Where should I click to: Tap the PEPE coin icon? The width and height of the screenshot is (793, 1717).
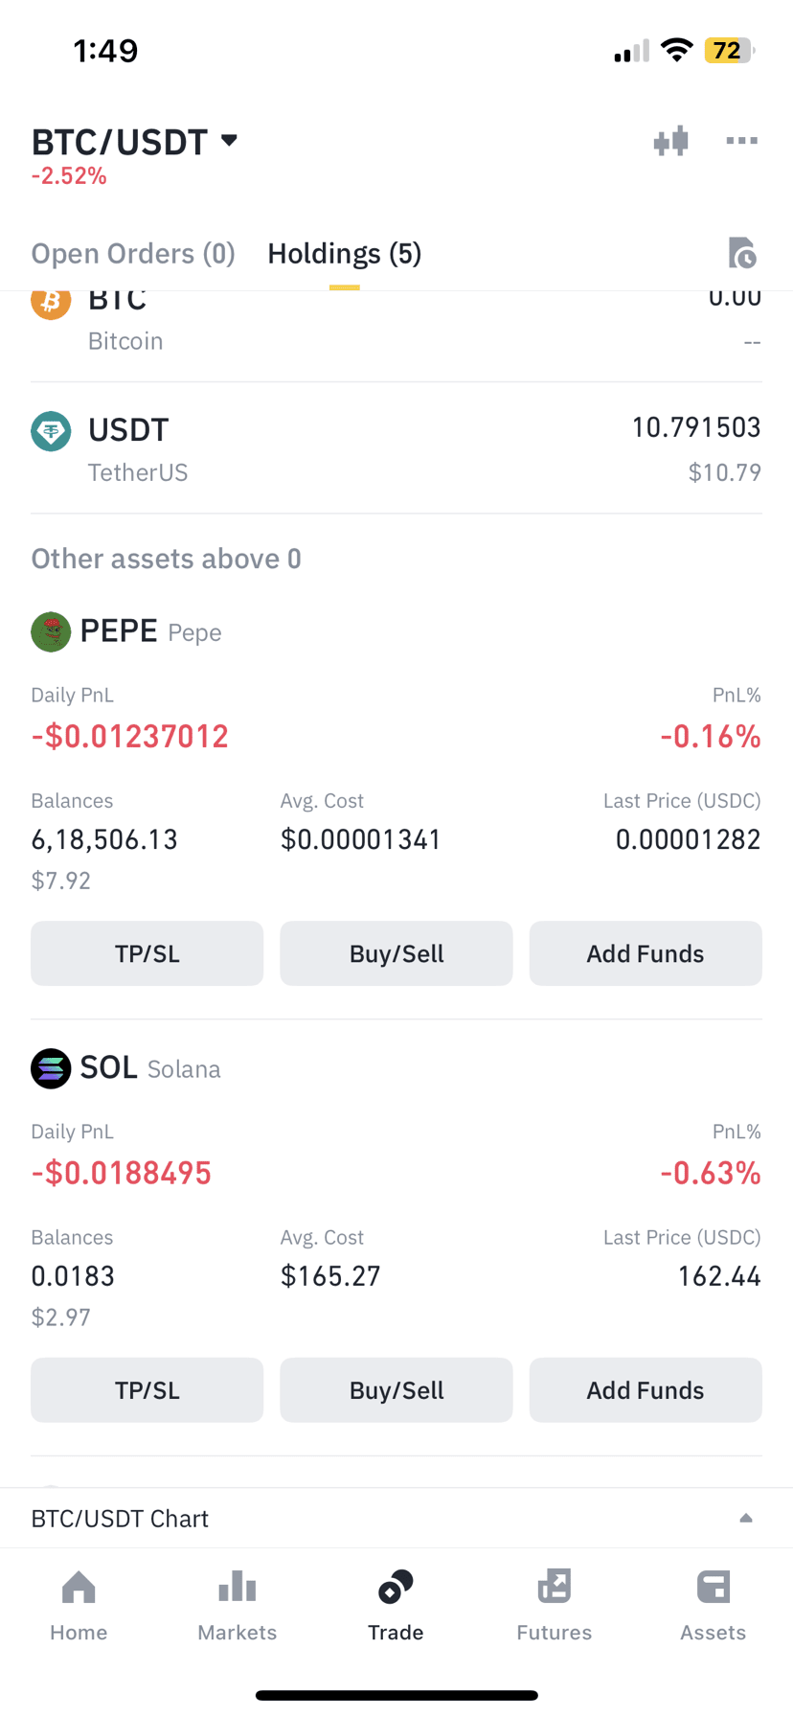point(51,632)
